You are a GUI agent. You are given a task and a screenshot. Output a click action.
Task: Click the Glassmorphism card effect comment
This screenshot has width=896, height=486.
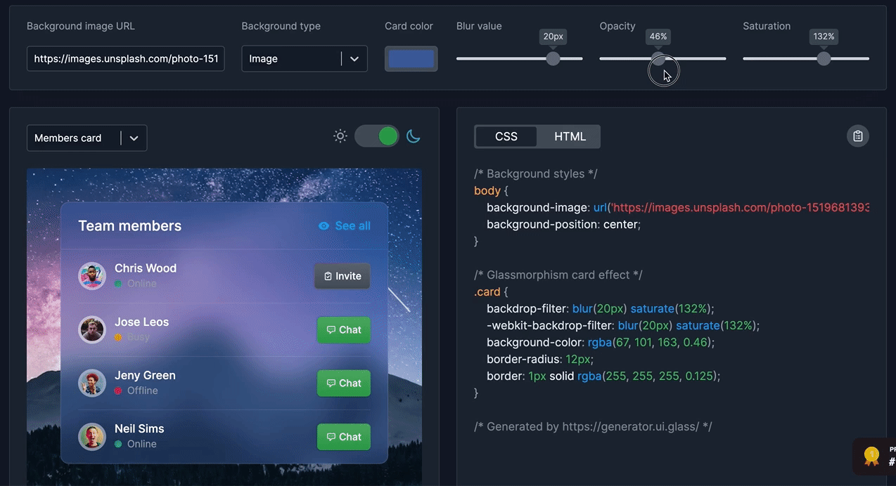558,275
